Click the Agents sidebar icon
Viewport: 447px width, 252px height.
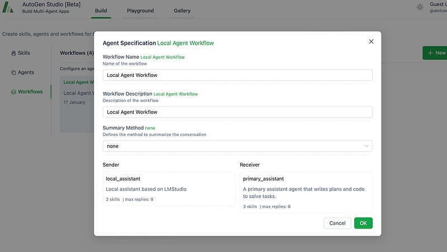pyautogui.click(x=13, y=72)
